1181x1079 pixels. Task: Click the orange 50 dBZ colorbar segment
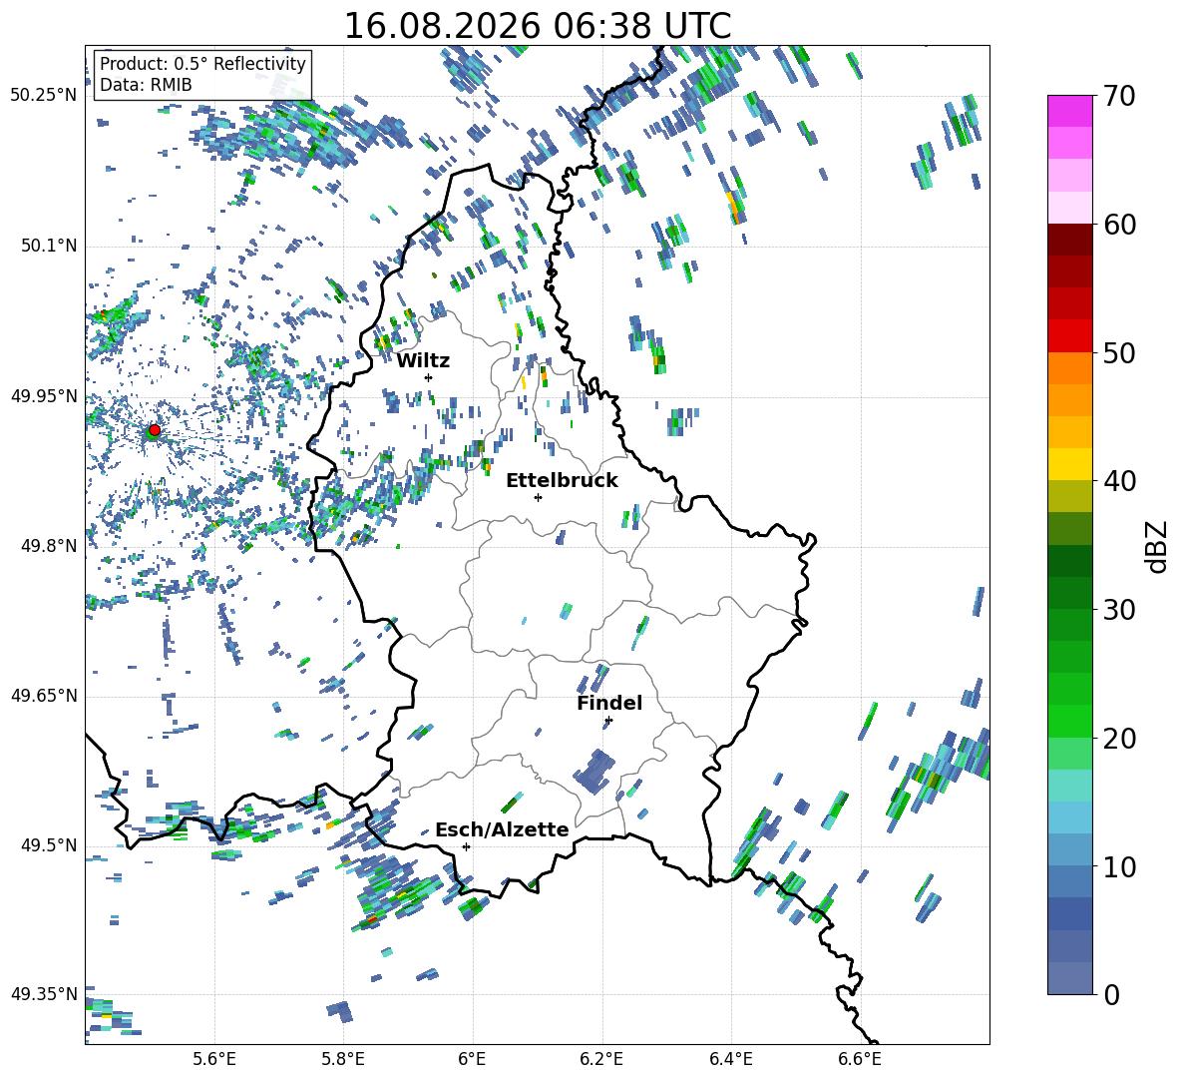1069,367
